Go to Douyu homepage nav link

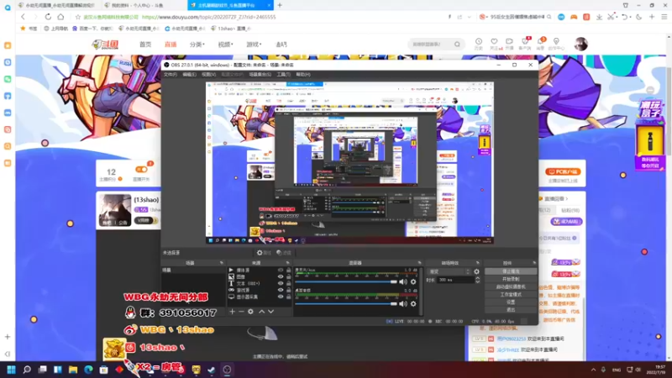point(145,45)
